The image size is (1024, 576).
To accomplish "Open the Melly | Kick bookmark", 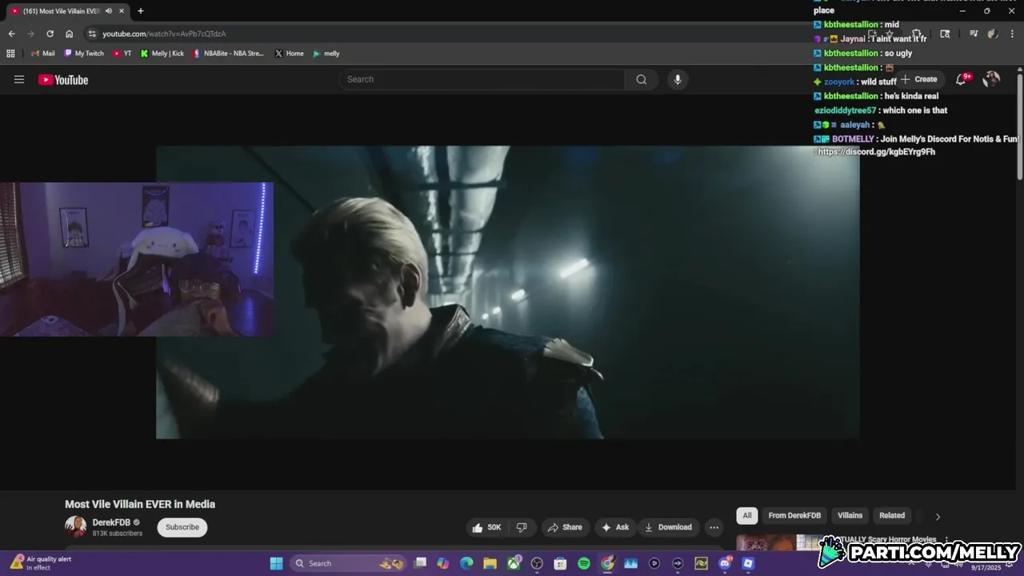I will 162,54.
